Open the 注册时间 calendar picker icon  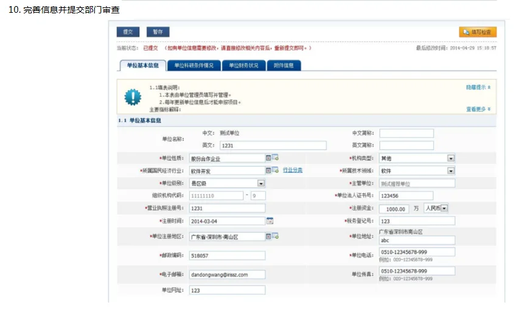[x=270, y=220]
